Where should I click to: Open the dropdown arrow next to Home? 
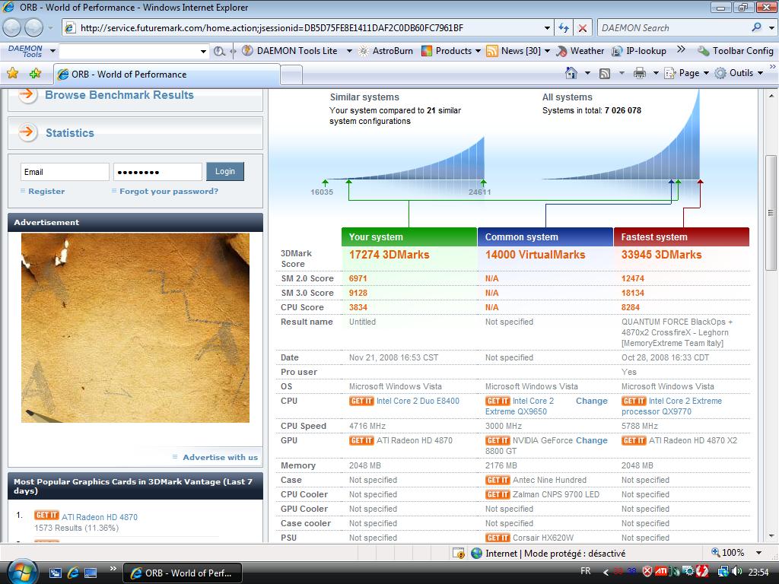point(587,73)
